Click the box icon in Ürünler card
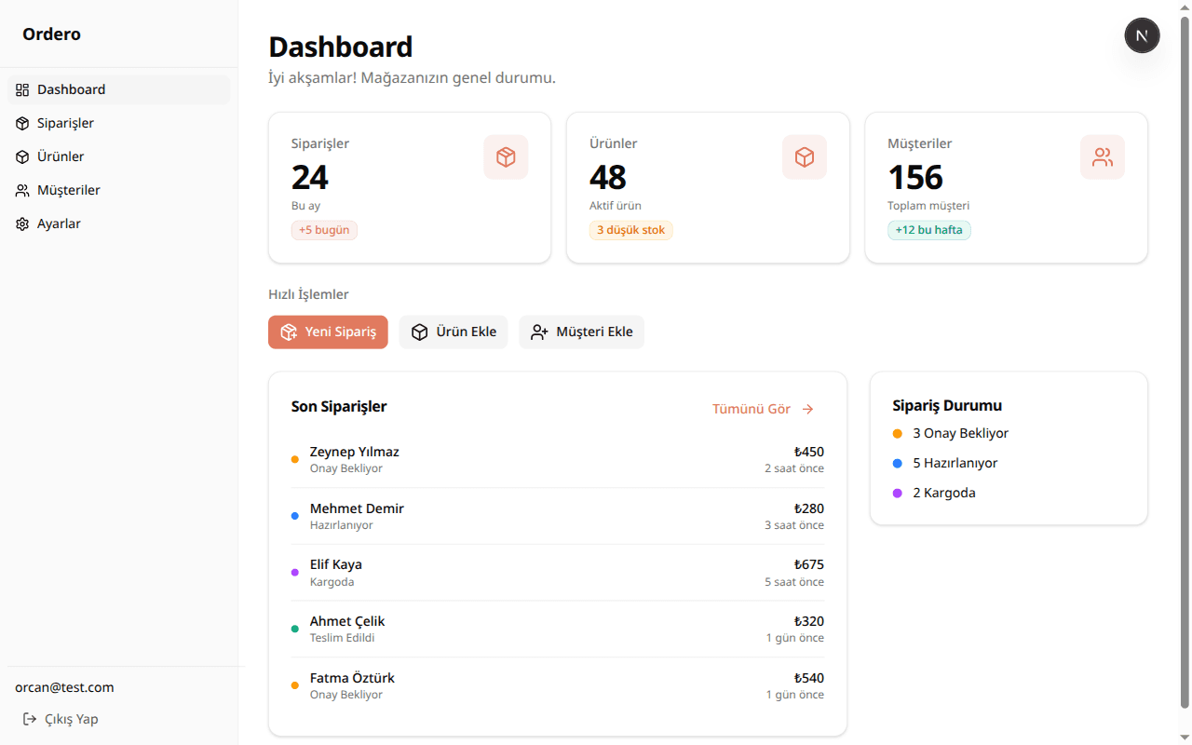The width and height of the screenshot is (1192, 745). [x=804, y=157]
